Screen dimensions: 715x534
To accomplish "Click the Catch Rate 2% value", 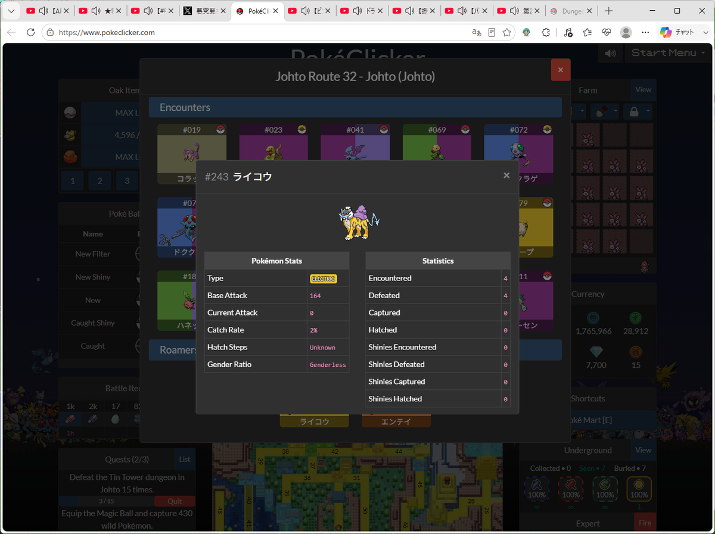I will coord(313,330).
